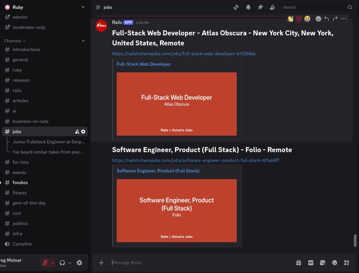Screen dimensions: 359x273
Task: Open the Atlas Obscura job preview image
Action: click(177, 104)
